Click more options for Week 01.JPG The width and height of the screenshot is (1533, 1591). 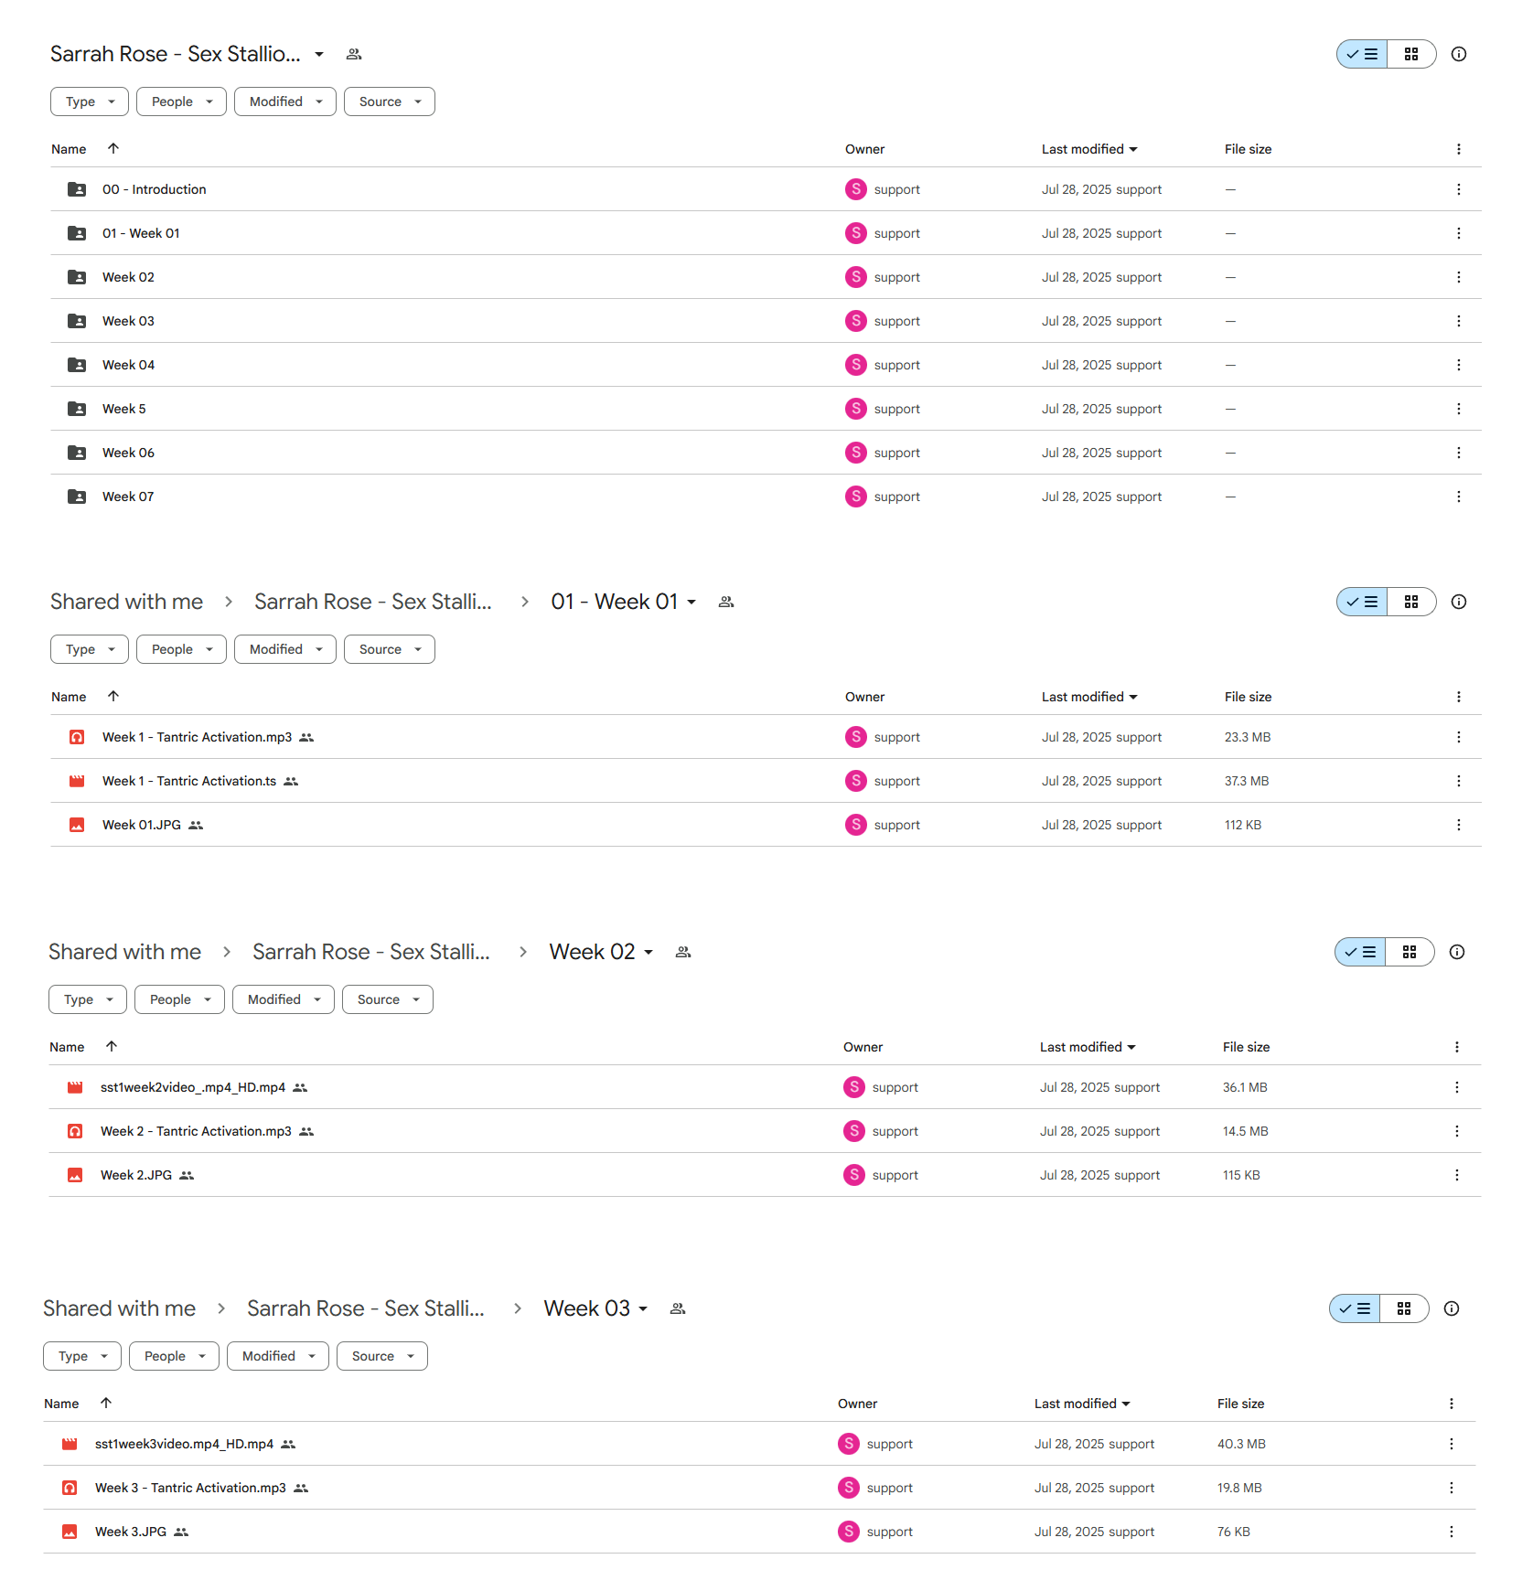(1458, 825)
